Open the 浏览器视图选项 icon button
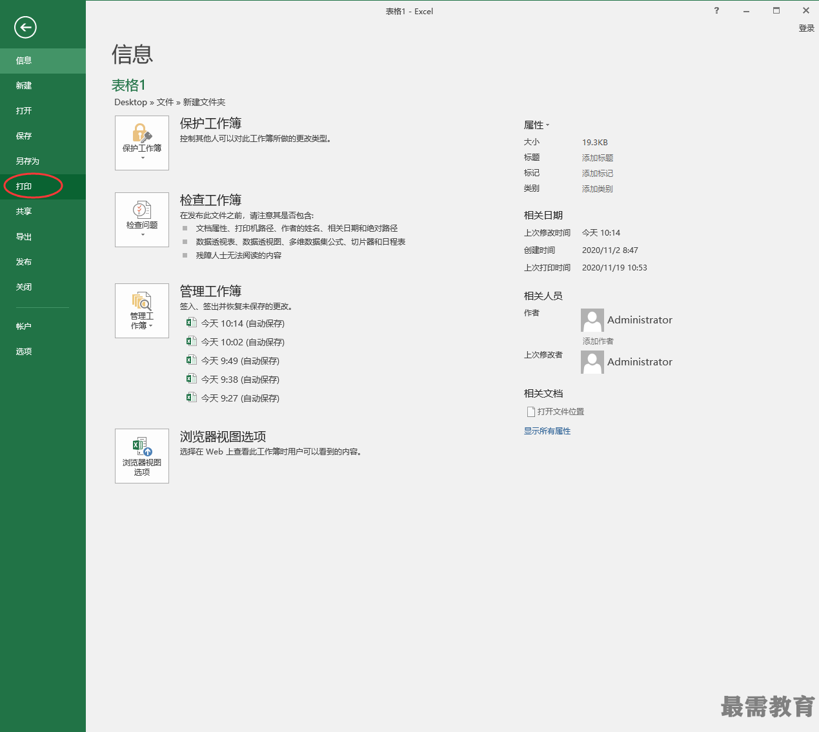Viewport: 819px width, 732px height. click(142, 456)
